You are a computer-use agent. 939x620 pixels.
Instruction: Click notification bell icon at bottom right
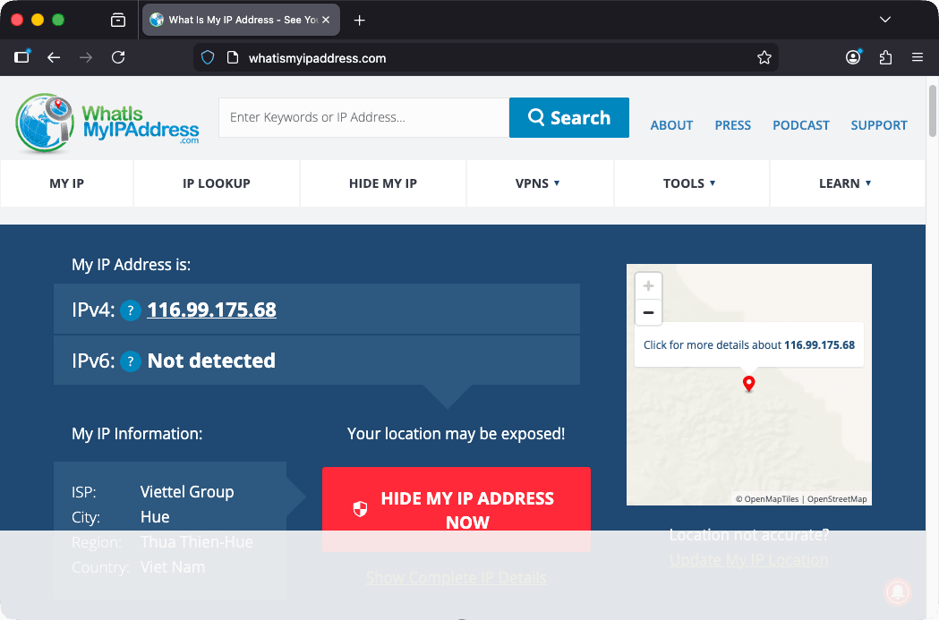pyautogui.click(x=898, y=591)
